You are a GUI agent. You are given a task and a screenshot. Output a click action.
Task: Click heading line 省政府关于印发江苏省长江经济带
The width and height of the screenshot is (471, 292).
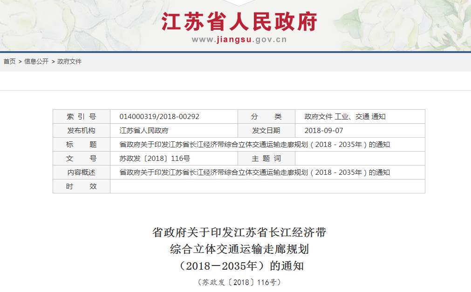pyautogui.click(x=239, y=232)
